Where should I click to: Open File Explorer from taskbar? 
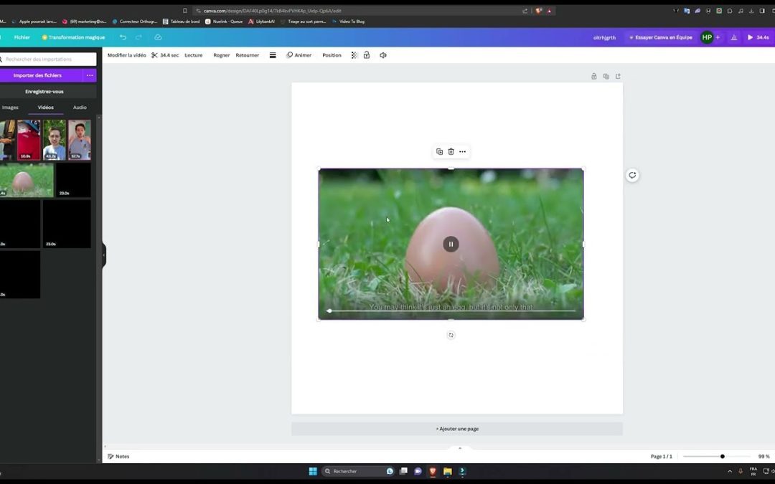[447, 471]
